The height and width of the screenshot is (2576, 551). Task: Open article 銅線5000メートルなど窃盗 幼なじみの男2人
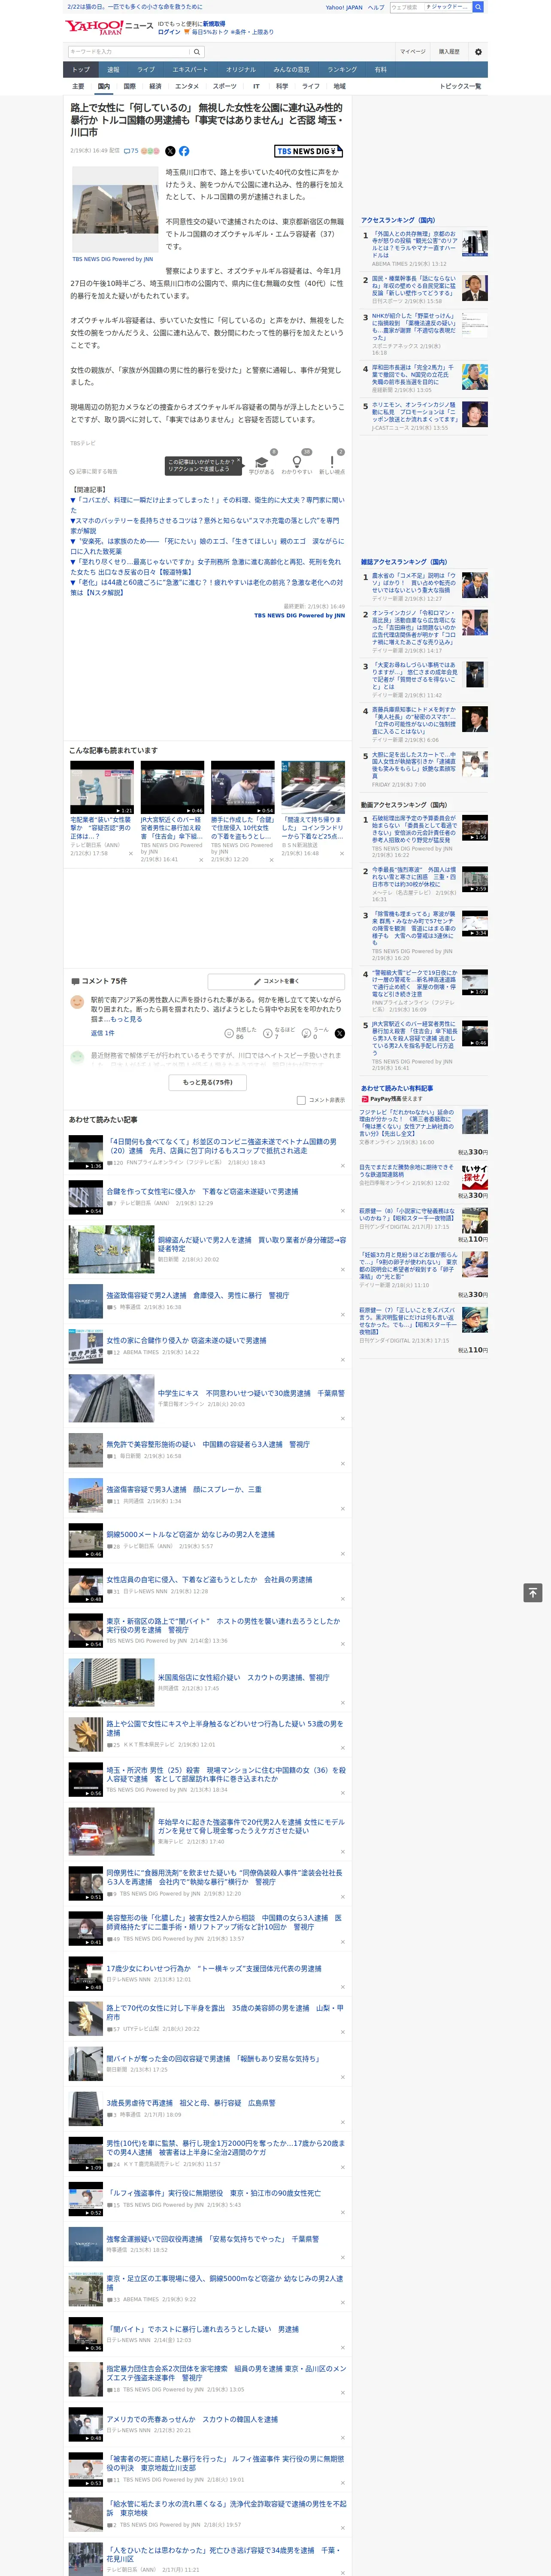(x=190, y=1534)
